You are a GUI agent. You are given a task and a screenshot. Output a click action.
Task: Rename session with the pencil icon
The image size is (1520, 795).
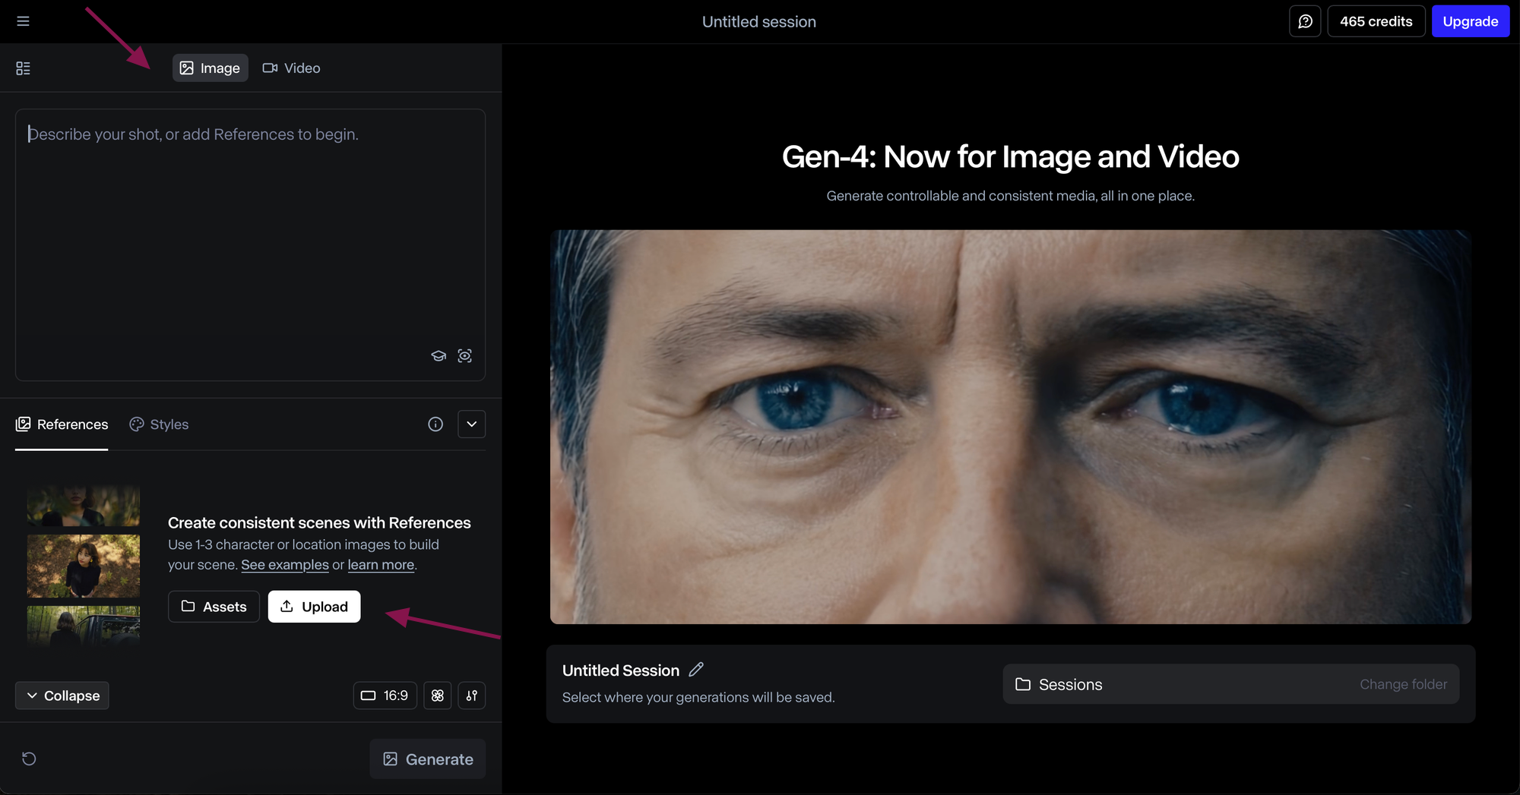696,670
